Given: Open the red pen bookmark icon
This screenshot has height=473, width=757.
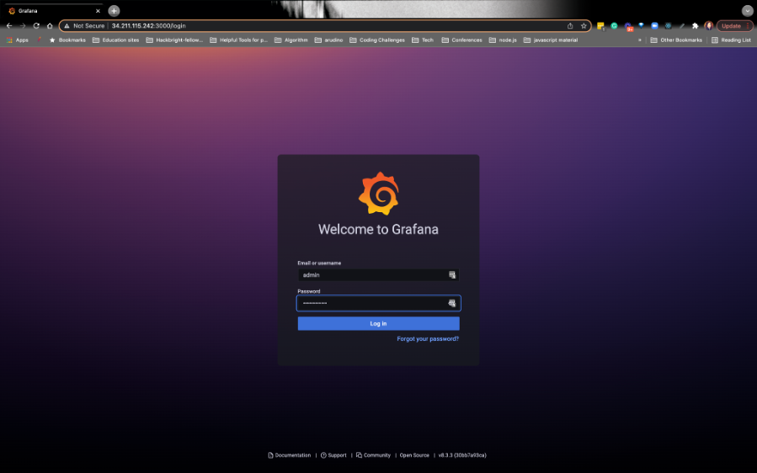Looking at the screenshot, I should [x=40, y=40].
